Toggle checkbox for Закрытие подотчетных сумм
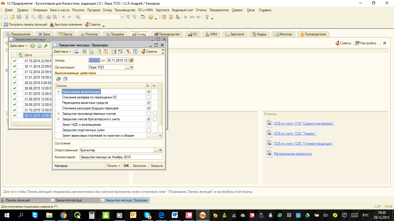 [149, 130]
